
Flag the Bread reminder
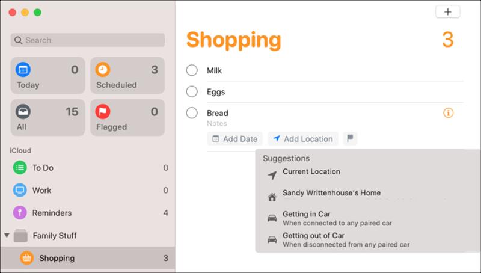click(x=350, y=139)
